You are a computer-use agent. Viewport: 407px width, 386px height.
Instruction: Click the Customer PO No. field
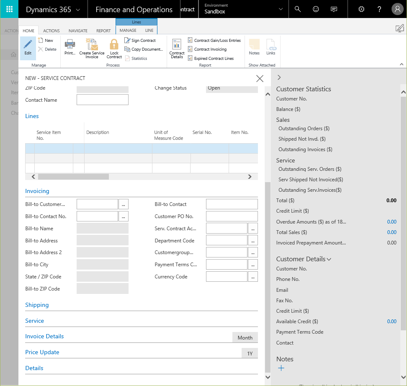pyautogui.click(x=232, y=216)
